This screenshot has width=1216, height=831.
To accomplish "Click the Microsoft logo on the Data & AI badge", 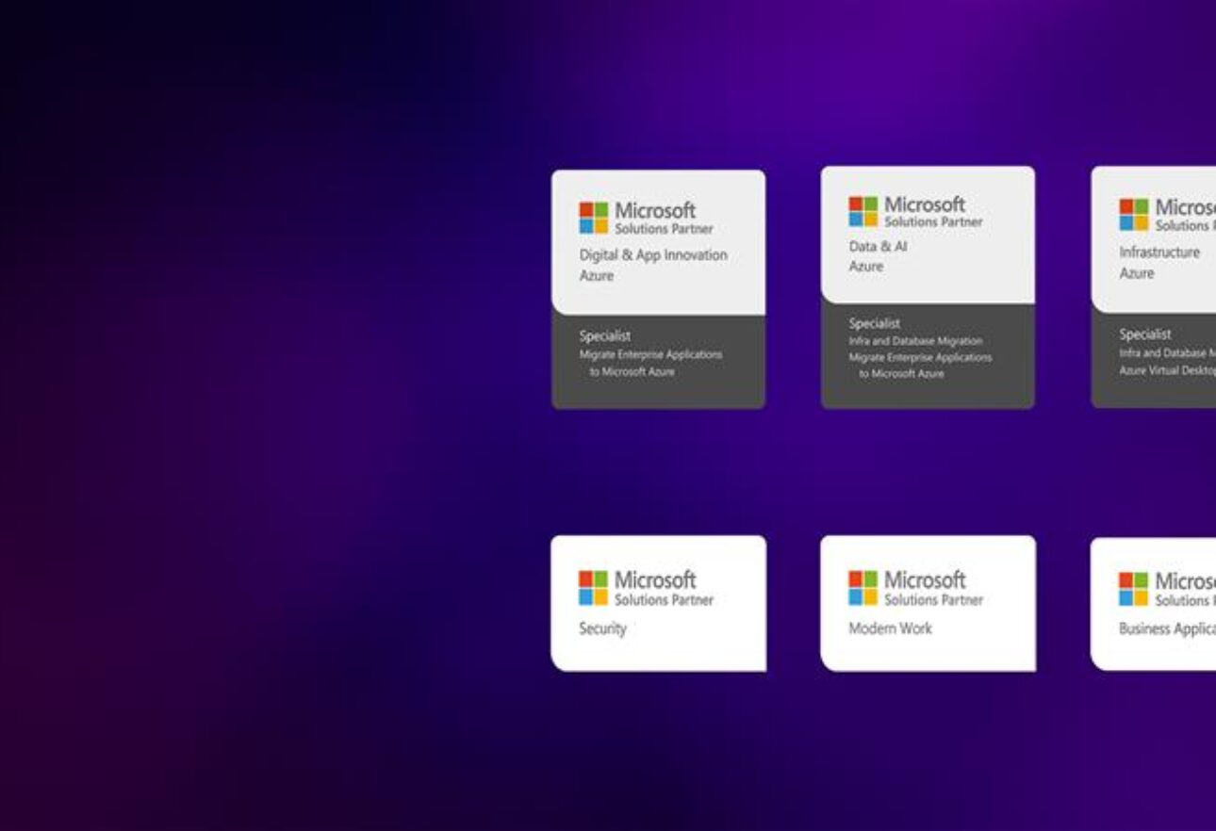I will [x=863, y=212].
